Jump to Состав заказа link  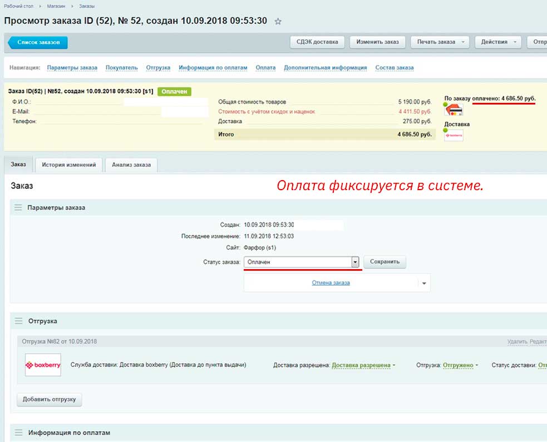395,68
